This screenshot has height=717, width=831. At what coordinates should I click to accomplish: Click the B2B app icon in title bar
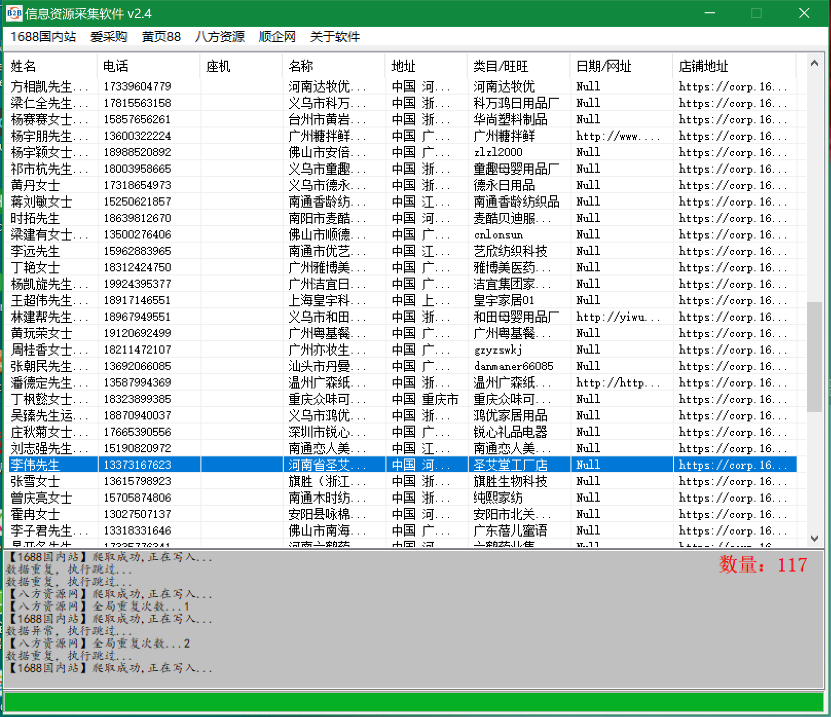(13, 13)
